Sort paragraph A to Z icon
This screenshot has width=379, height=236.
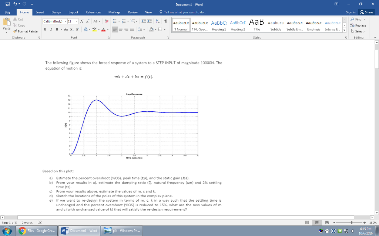158,21
